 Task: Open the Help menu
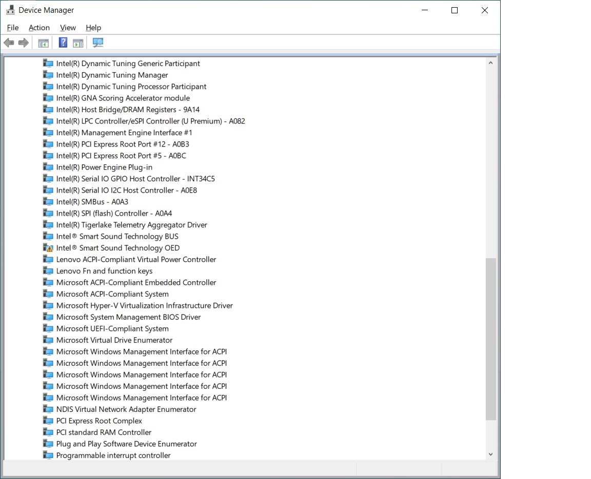[93, 28]
